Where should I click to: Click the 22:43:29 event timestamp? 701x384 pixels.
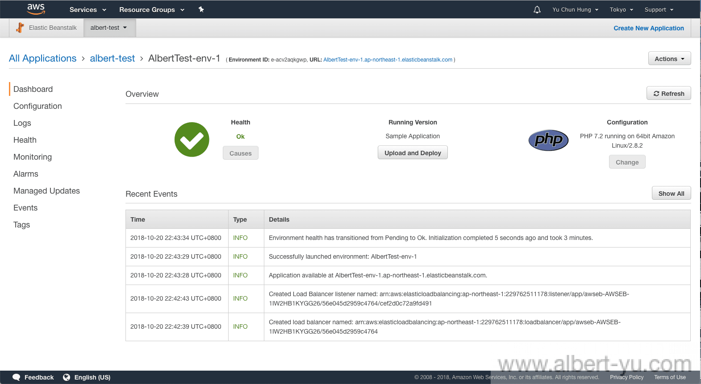(x=176, y=256)
